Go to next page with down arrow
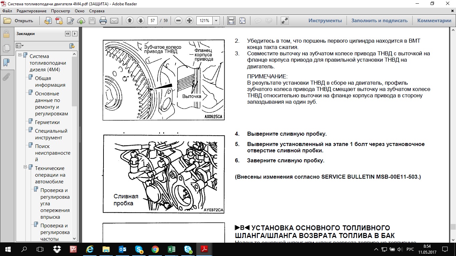456x256 pixels. [x=141, y=21]
